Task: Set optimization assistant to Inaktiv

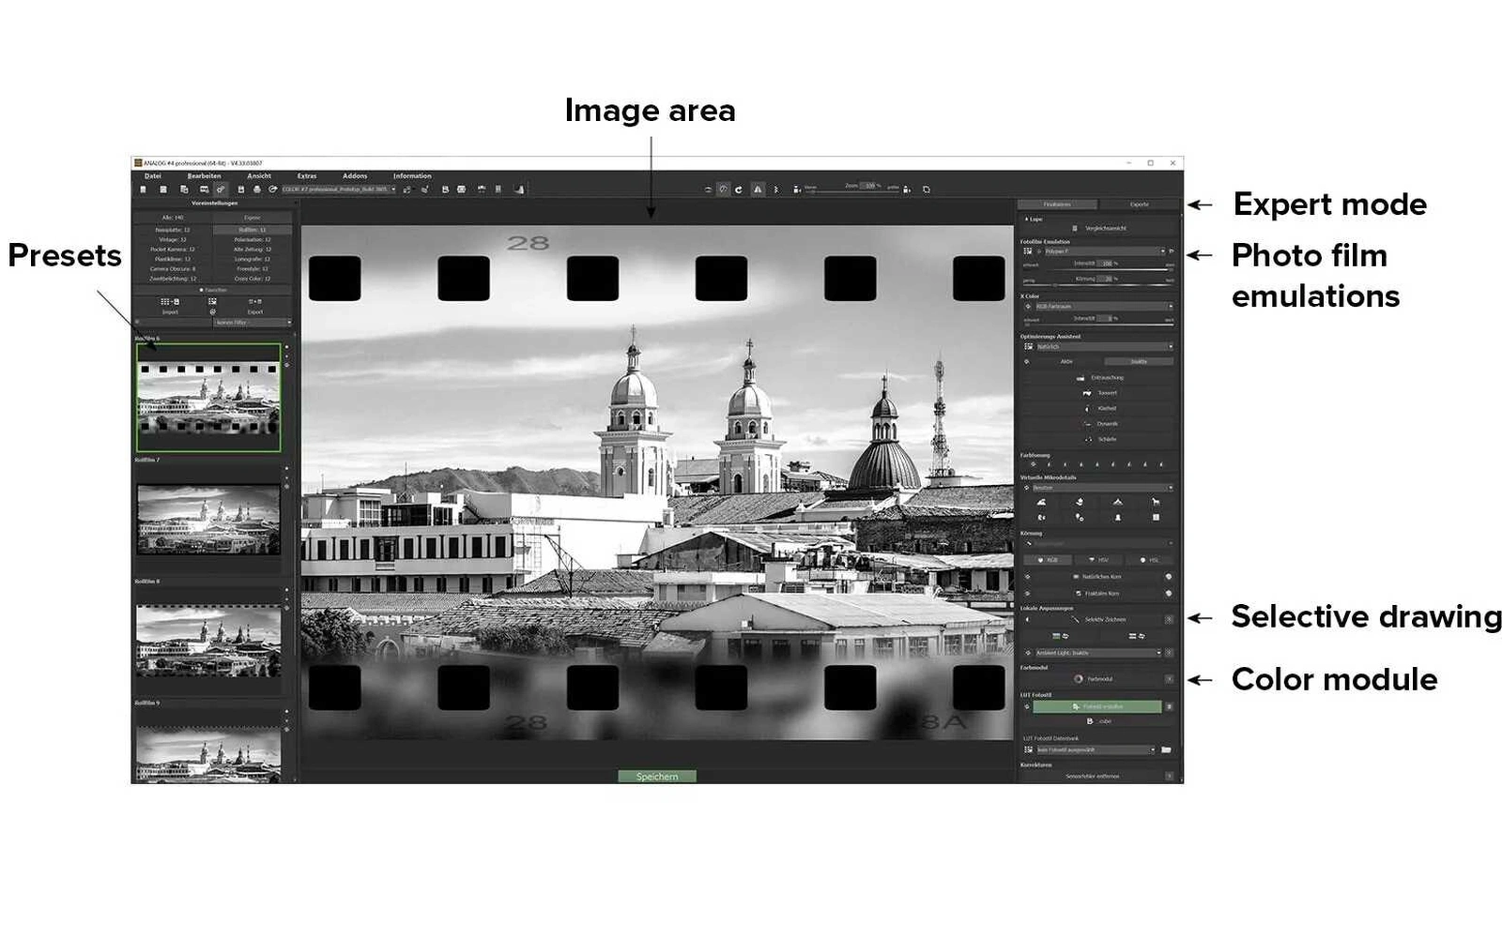Action: click(x=1139, y=361)
